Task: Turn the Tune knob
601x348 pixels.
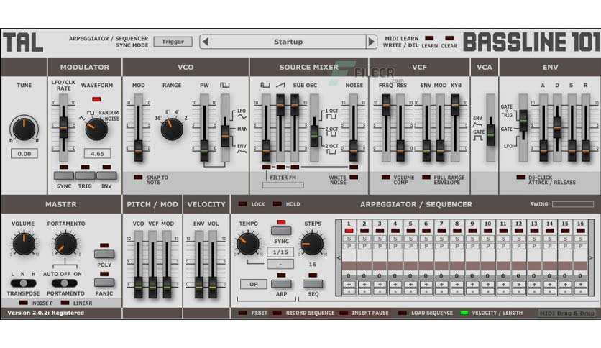Action: pos(24,129)
